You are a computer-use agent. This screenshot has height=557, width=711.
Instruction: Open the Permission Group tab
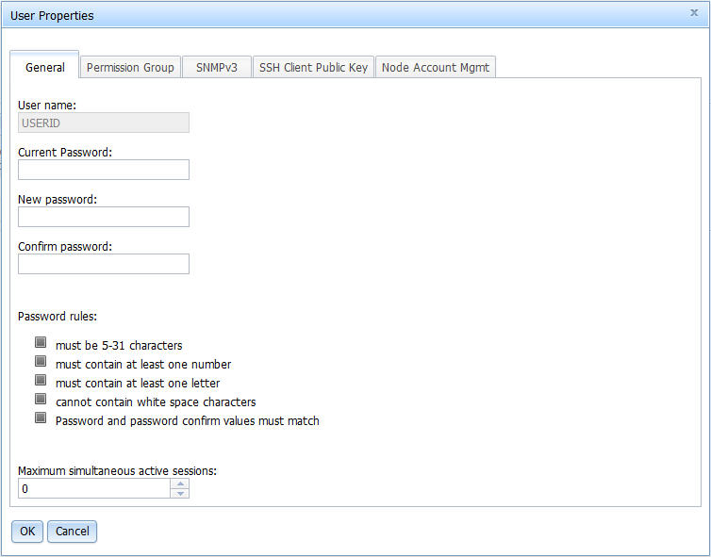(130, 68)
